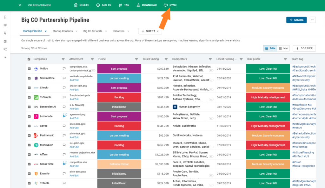Click the Share button
Image resolution: width=325 pixels, height=188 pixels.
coord(296,20)
